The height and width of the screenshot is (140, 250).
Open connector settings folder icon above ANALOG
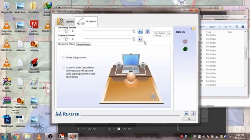pos(193,28)
